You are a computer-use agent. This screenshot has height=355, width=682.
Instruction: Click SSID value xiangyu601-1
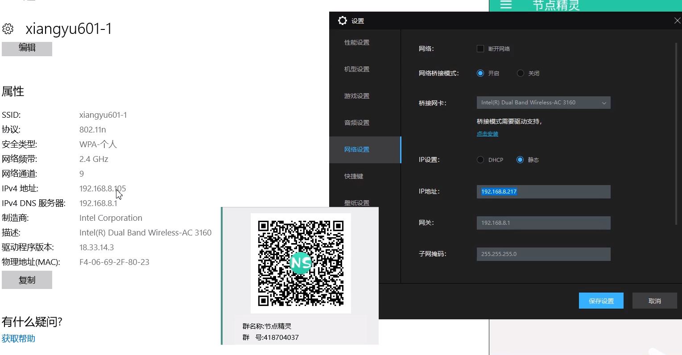103,115
